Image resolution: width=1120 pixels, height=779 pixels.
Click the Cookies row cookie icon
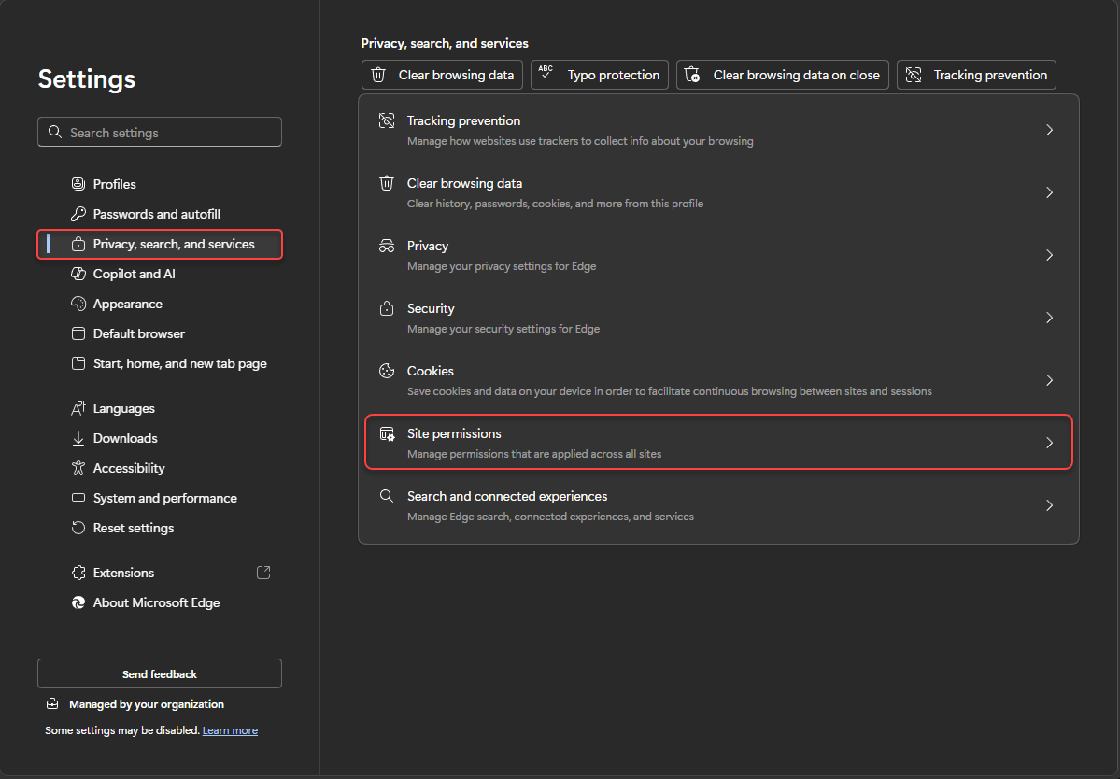click(387, 372)
